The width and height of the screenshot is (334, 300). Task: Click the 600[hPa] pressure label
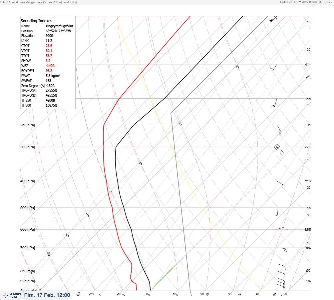[x=28, y=229]
